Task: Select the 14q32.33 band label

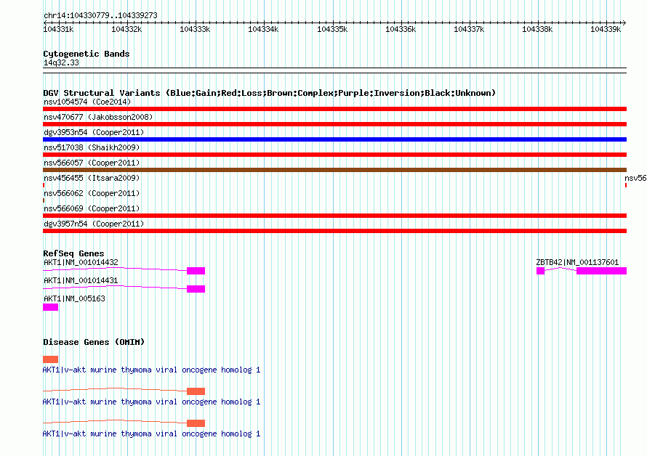Action: 61,62
